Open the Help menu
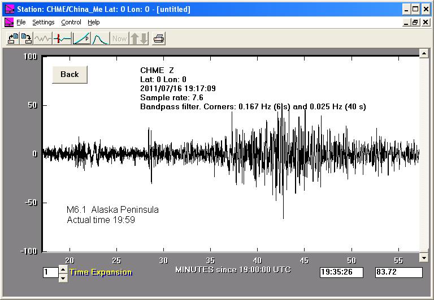The height and width of the screenshot is (300, 434). tap(94, 22)
